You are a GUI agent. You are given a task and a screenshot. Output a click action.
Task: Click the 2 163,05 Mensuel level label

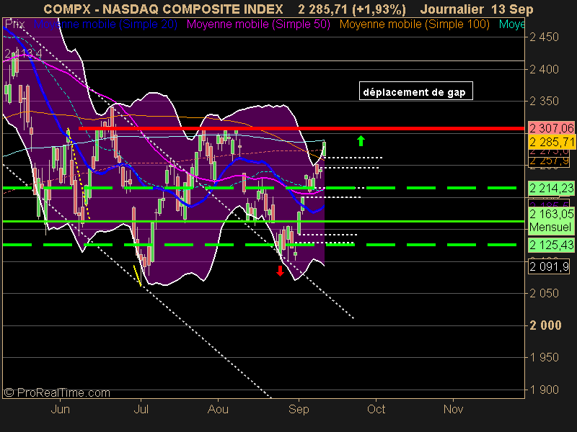(551, 220)
